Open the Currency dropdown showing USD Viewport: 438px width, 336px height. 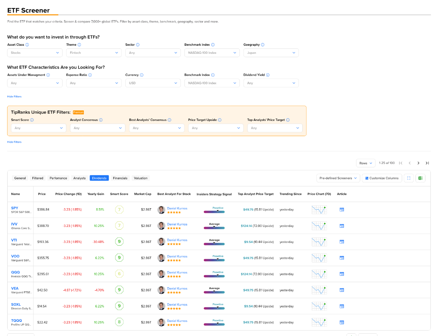153,83
